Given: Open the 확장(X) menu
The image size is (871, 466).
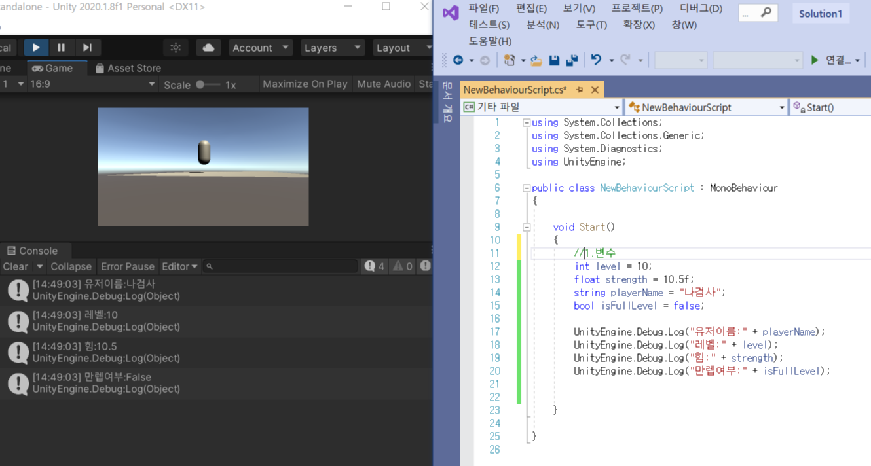Looking at the screenshot, I should [x=639, y=25].
